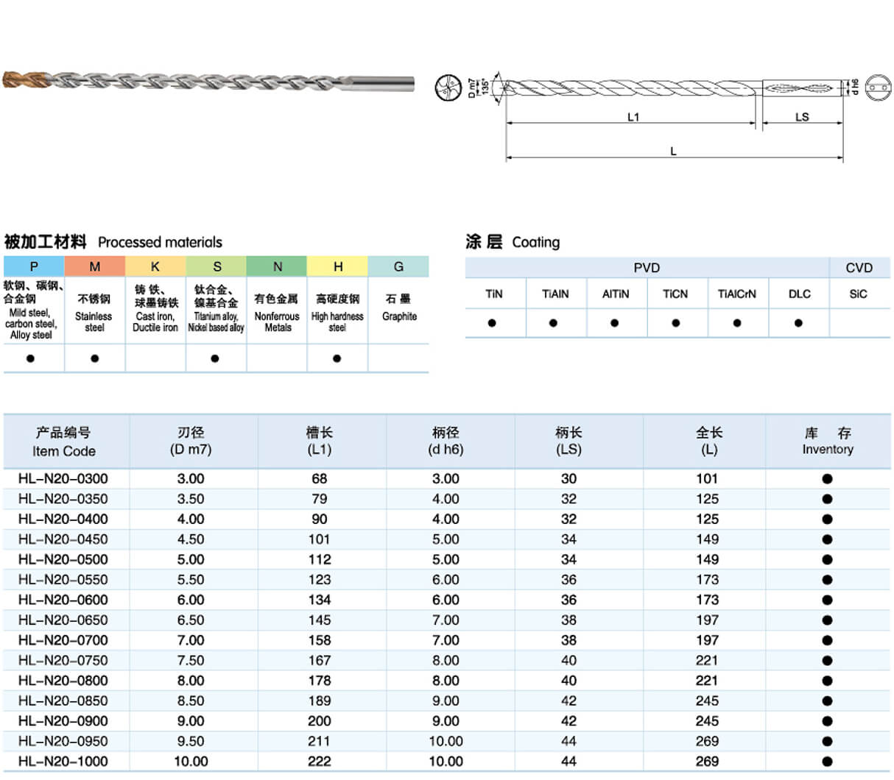The image size is (894, 780).
Task: Click the Inventory column header
Action: 827,442
